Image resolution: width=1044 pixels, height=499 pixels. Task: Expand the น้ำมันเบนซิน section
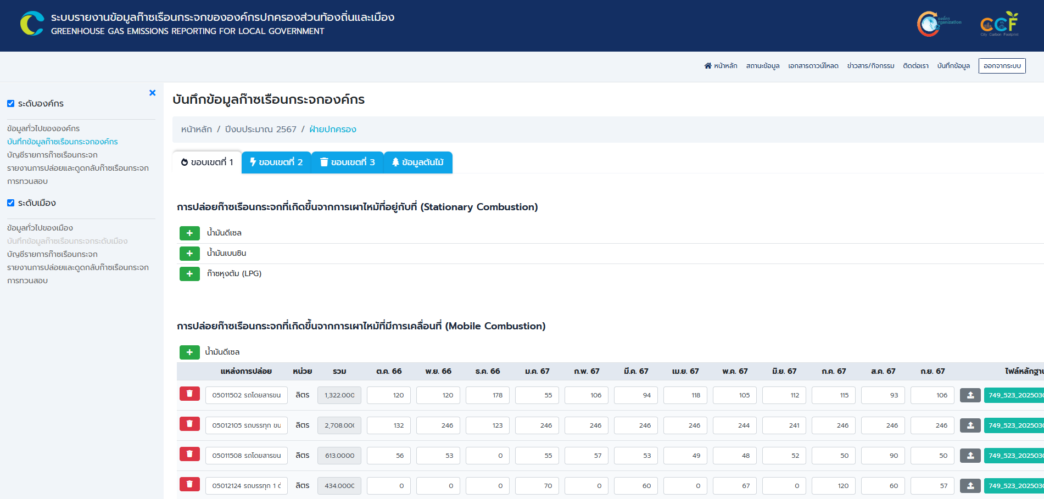click(x=189, y=254)
